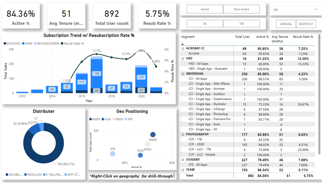Select 'HED - Single App - Illustrator' row
Screen dimensions: 326x183
point(247,69)
